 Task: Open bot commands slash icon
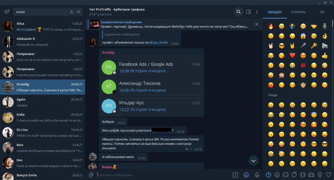[235, 175]
